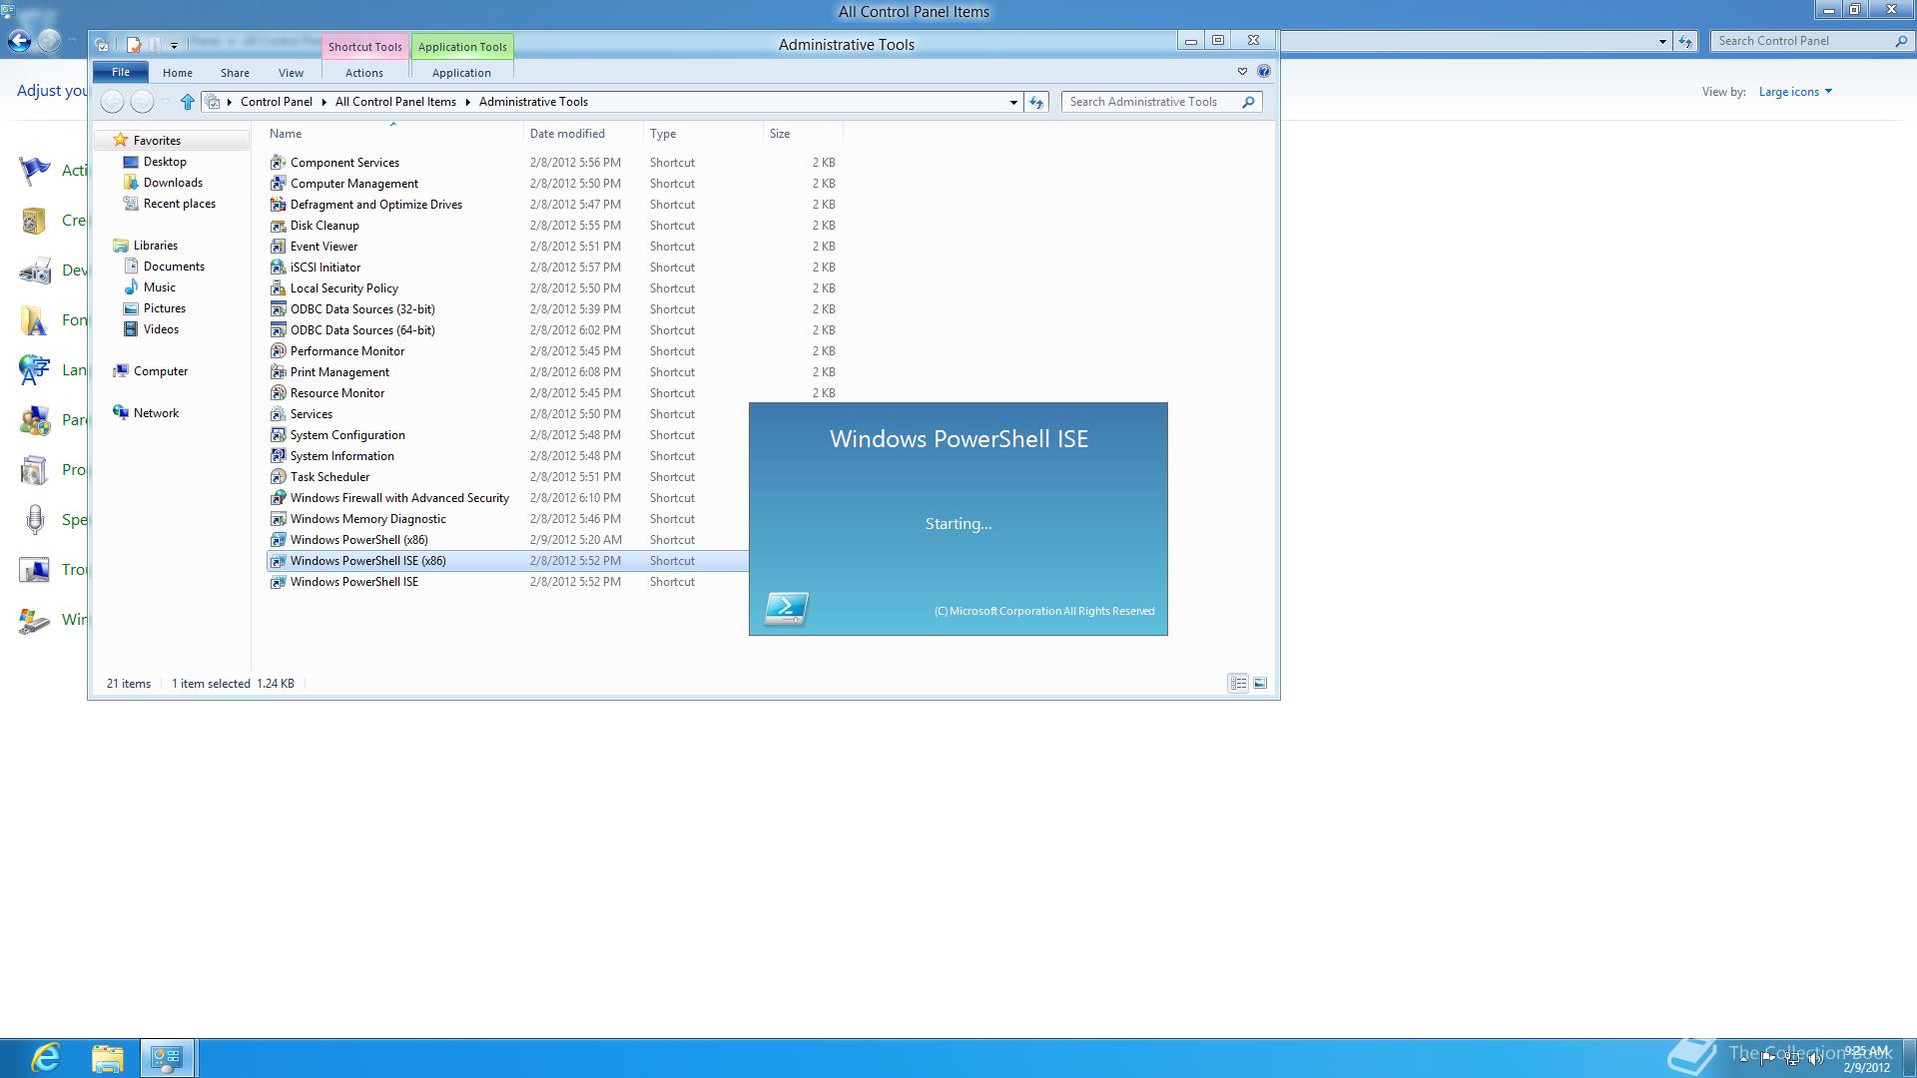Select Downloads under Favorites
Viewport: 1917px width, 1078px height.
[x=173, y=183]
